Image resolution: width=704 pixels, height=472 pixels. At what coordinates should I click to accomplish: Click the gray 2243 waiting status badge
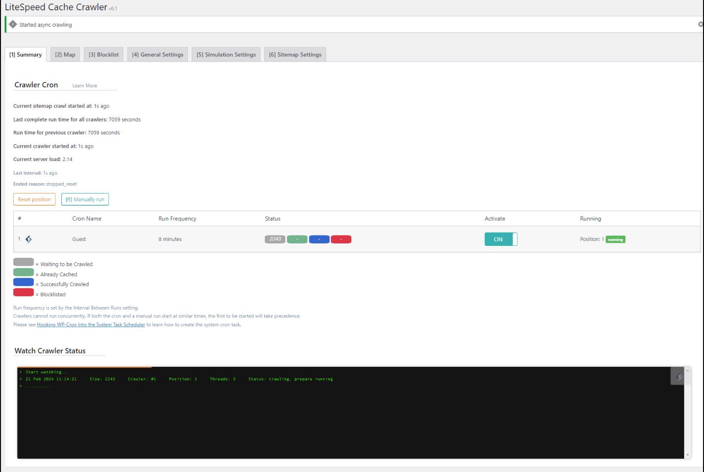pos(275,239)
